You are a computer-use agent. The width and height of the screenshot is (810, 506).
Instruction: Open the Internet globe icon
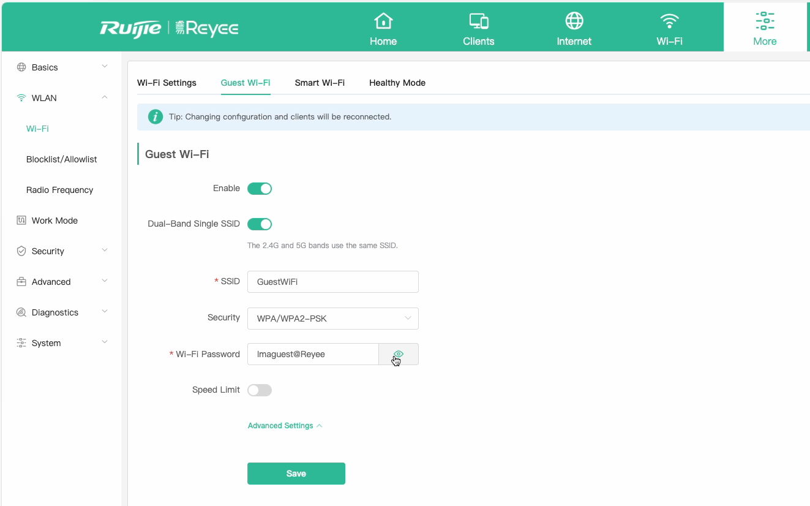574,21
